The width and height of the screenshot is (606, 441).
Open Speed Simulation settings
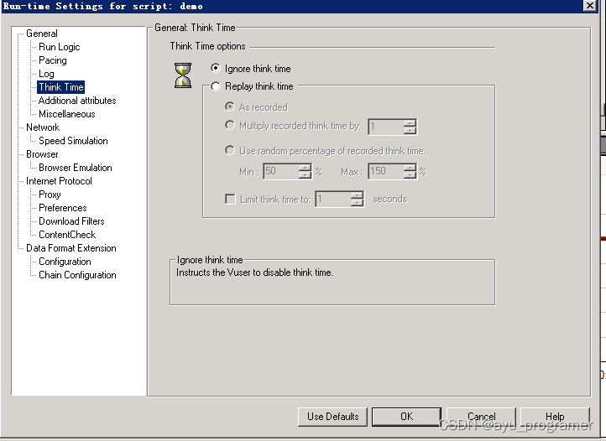tap(73, 141)
